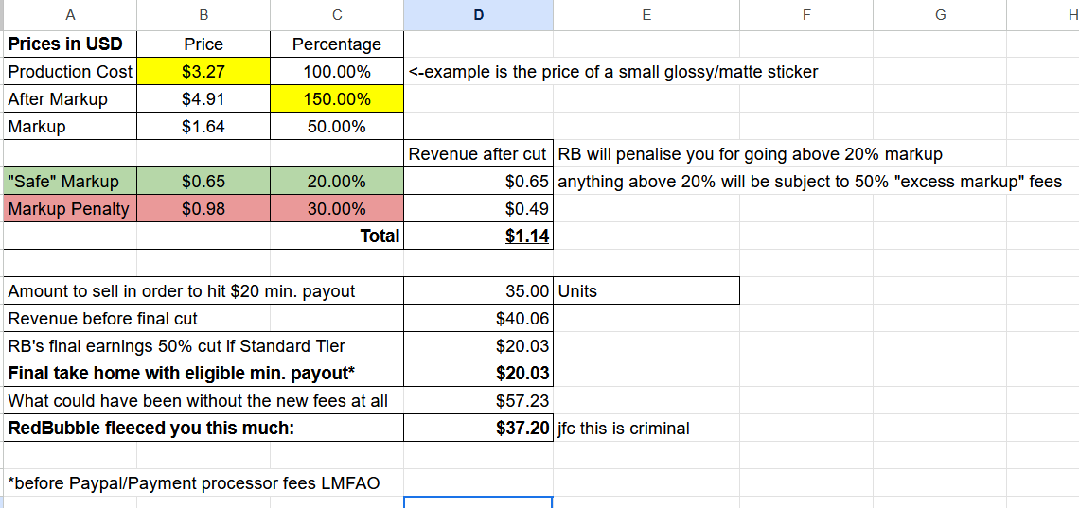Click the Paypal/Payment processor fees footnote
This screenshot has height=508, width=1079.
[x=193, y=483]
